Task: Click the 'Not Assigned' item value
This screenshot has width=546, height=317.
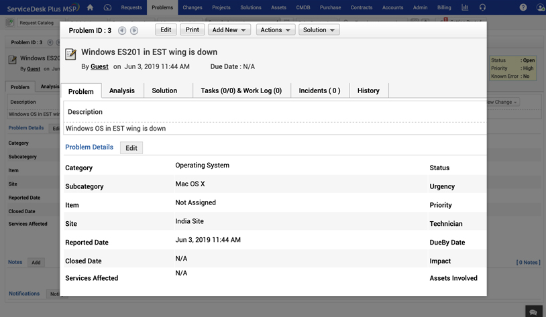Action: 195,202
